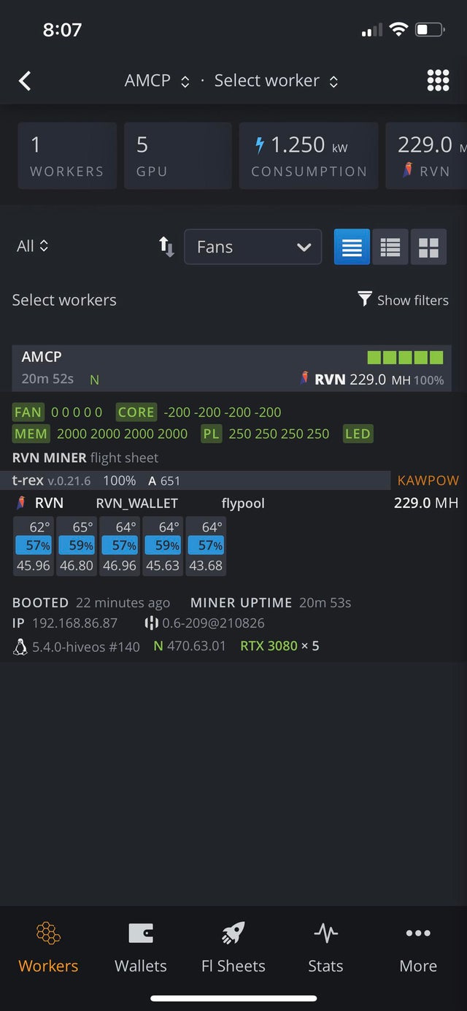Viewport: 467px width, 1011px height.
Task: Switch to tile grid view
Action: (428, 247)
